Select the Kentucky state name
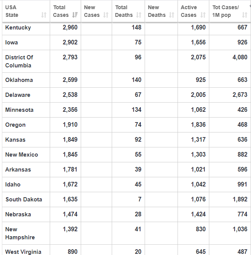This screenshot has height=255, width=251. click(x=18, y=28)
